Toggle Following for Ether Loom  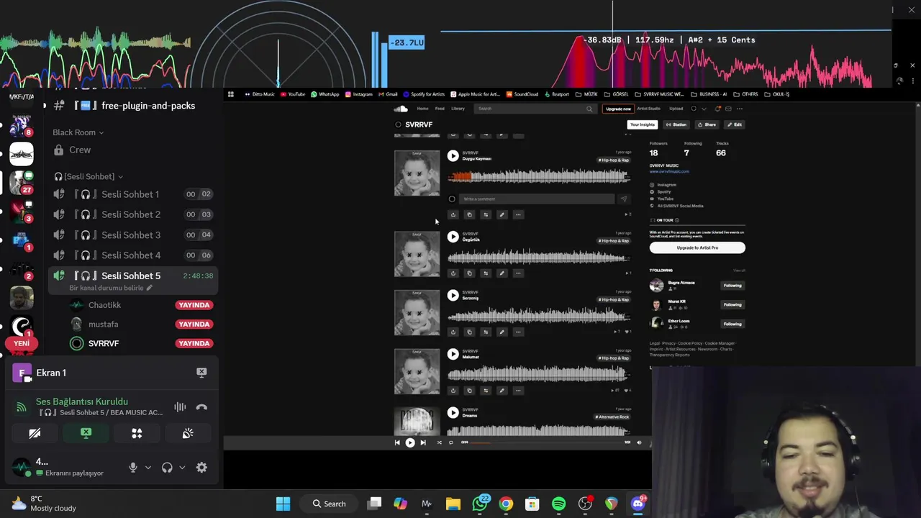click(x=732, y=324)
